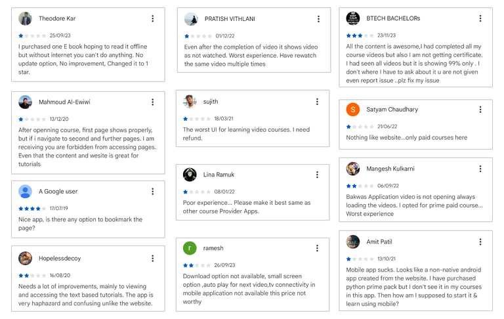
Task: Click Theodore Kar's profile picture
Action: coord(26,18)
